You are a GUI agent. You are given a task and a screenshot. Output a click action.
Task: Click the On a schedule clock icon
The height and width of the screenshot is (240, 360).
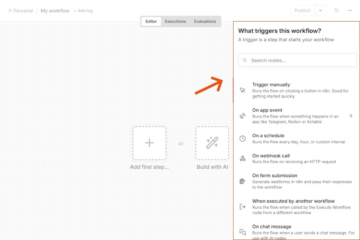pyautogui.click(x=242, y=138)
